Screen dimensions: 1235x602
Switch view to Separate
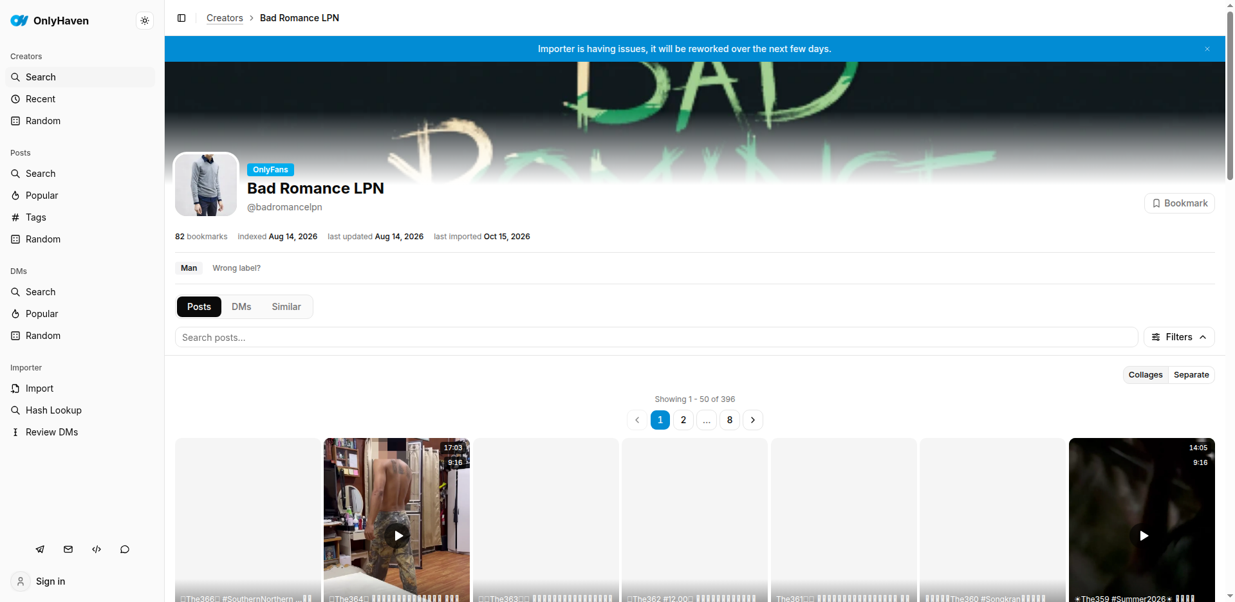point(1191,375)
